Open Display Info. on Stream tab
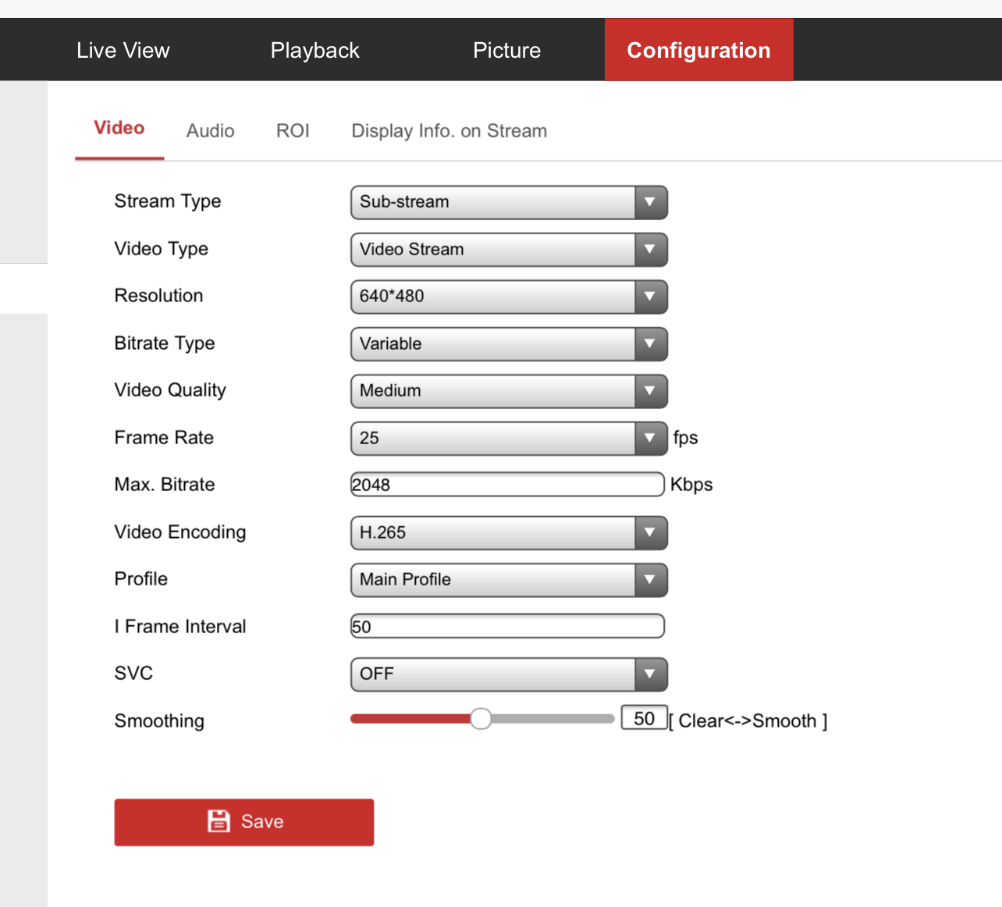 pyautogui.click(x=449, y=131)
